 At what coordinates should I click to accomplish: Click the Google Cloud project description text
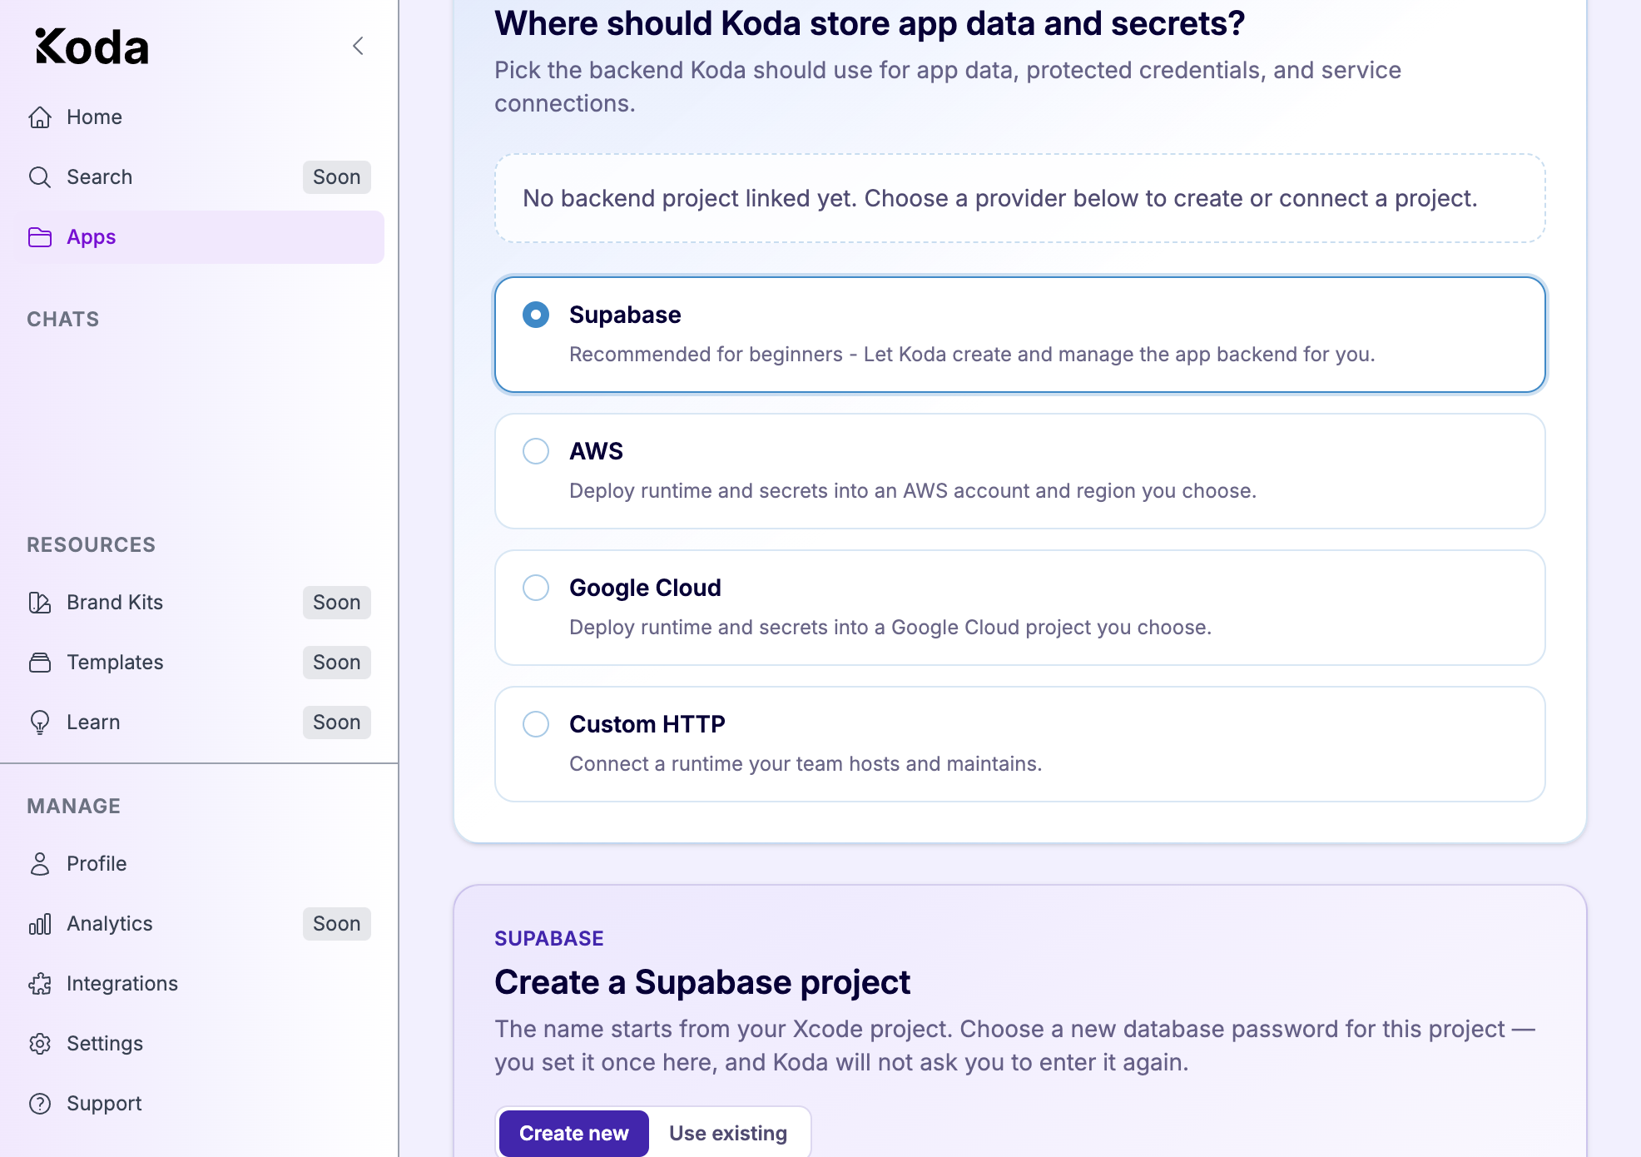[890, 628]
